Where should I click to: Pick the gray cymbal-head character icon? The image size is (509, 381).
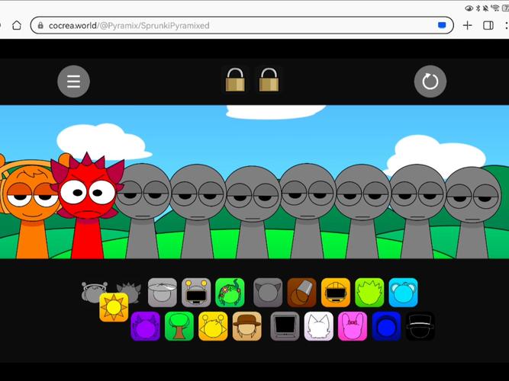point(163,293)
